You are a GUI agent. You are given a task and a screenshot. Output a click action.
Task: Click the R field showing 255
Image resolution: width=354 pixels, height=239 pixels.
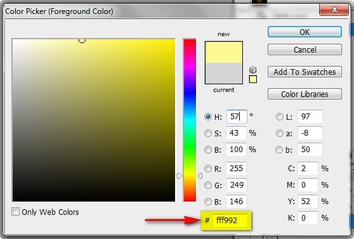(x=236, y=169)
